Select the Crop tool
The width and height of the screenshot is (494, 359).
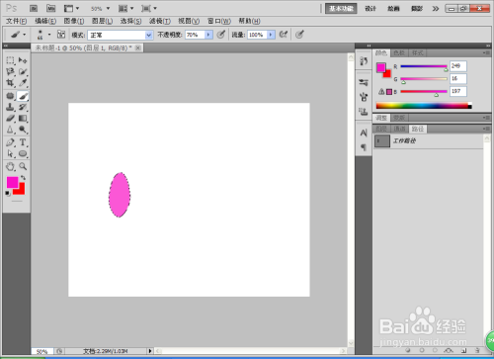click(x=10, y=83)
